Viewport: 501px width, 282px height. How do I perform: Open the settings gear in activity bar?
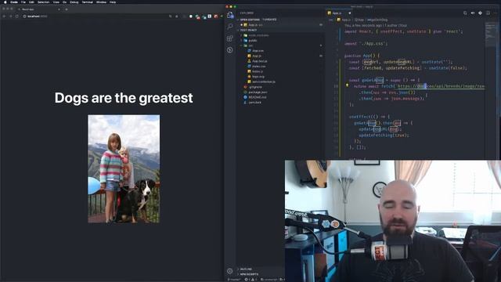[x=230, y=271]
